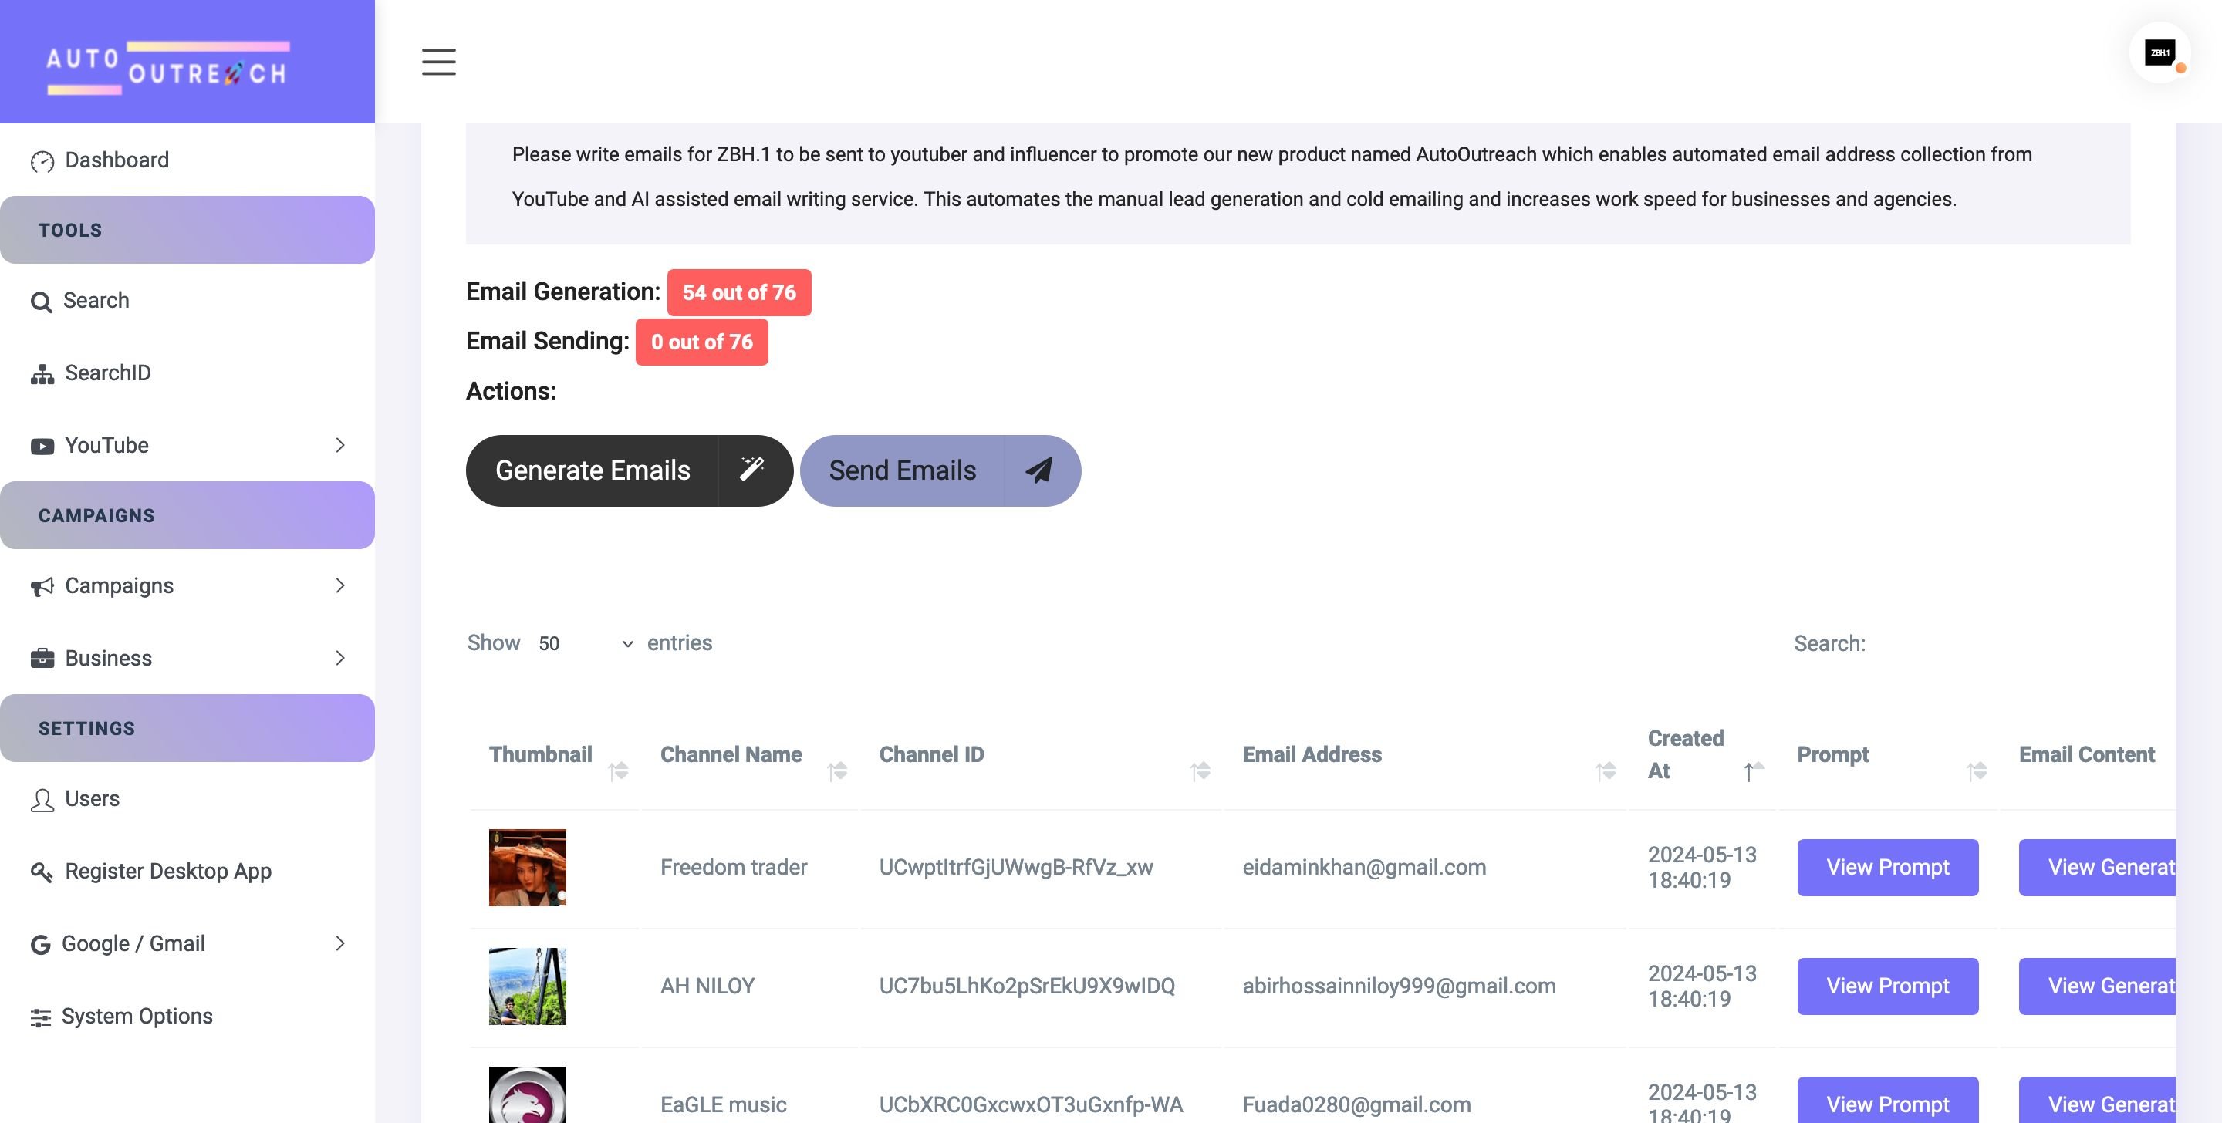Viewport: 2222px width, 1123px height.
Task: Click the magic wand icon on Generate Emails
Action: [752, 470]
